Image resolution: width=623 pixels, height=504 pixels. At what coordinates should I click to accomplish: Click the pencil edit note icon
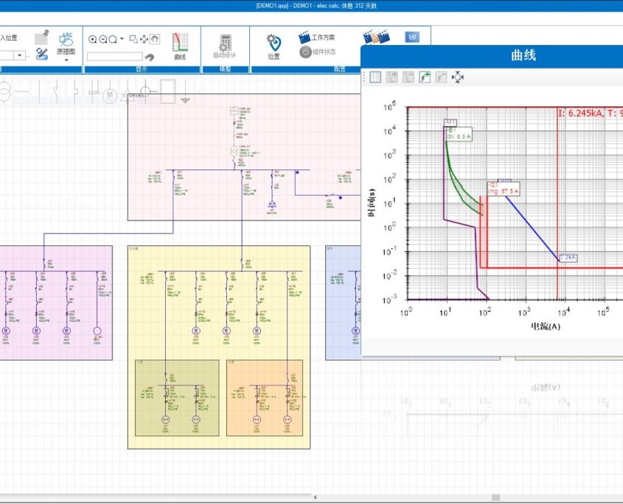pos(41,54)
